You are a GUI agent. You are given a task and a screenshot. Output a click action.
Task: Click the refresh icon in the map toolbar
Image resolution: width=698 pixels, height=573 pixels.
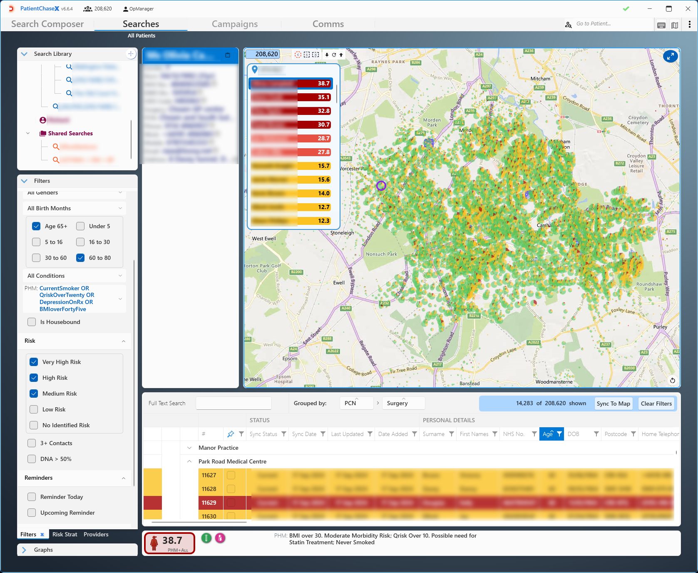(x=333, y=54)
